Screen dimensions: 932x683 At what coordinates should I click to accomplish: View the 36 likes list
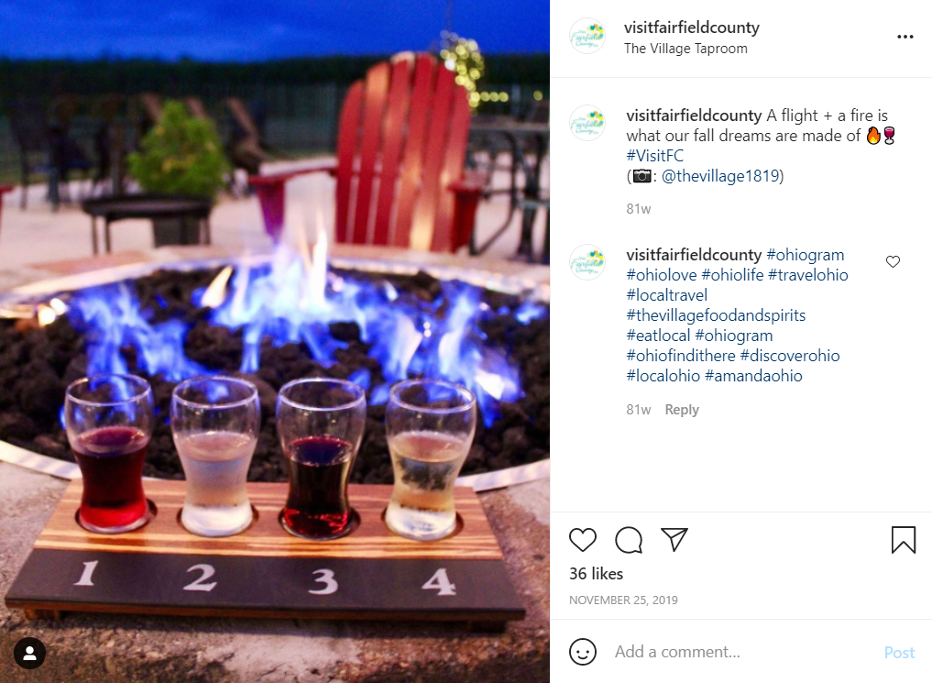(596, 574)
